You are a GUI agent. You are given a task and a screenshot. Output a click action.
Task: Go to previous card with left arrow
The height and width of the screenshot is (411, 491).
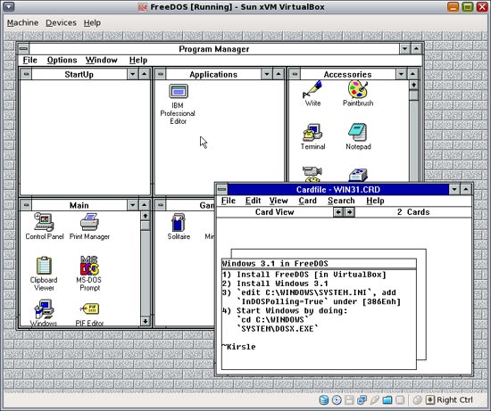[x=337, y=212]
